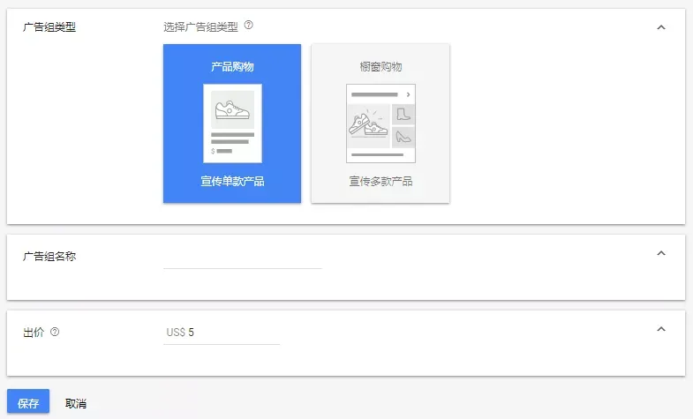
Task: Collapse the 广告组名称 section
Action: point(661,253)
